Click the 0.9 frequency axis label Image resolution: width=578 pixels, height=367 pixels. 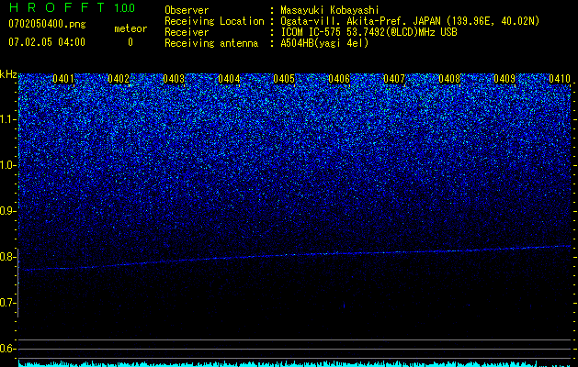7,211
